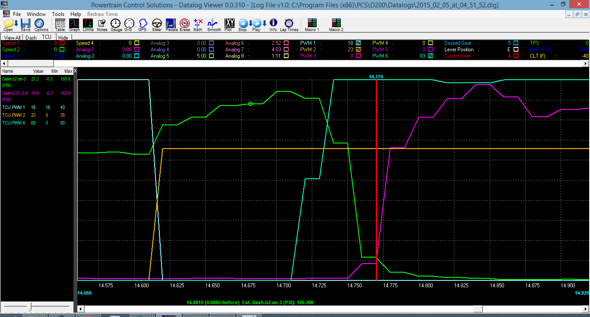Open the GPS track map
This screenshot has width=590, height=317.
pos(143,24)
